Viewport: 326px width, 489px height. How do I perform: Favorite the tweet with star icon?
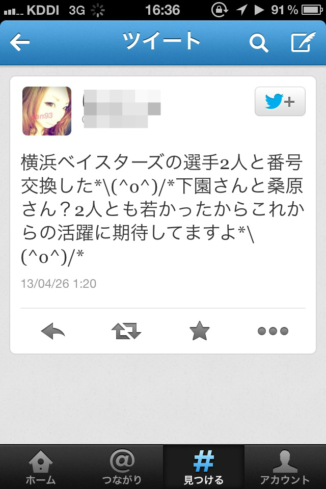click(199, 331)
